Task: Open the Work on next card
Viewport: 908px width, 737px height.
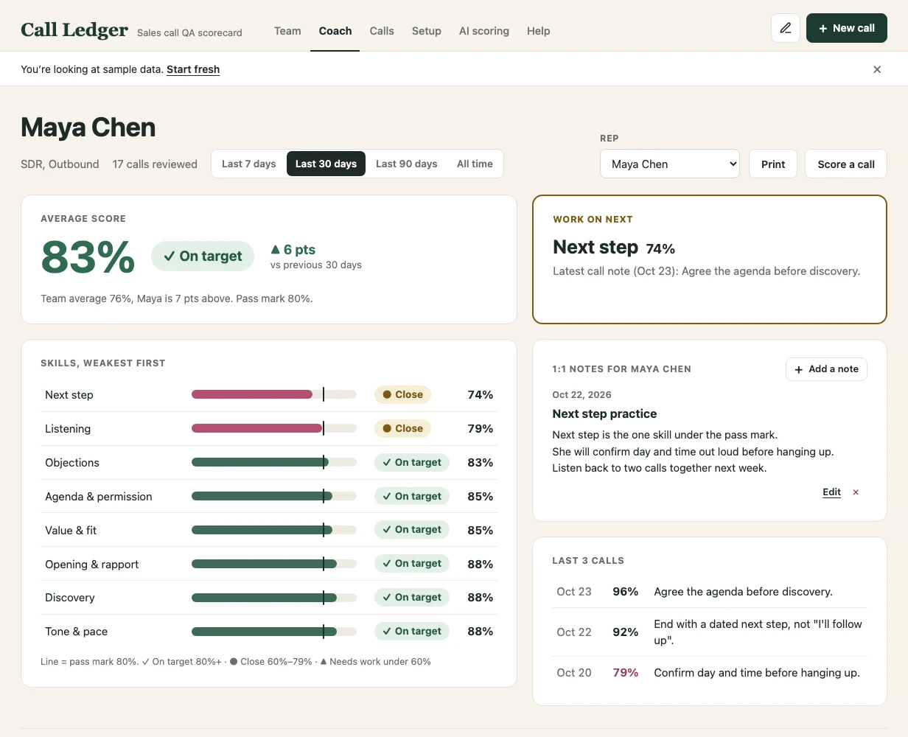Action: (709, 259)
